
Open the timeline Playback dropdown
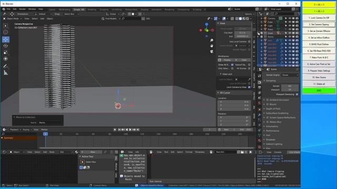15,130
